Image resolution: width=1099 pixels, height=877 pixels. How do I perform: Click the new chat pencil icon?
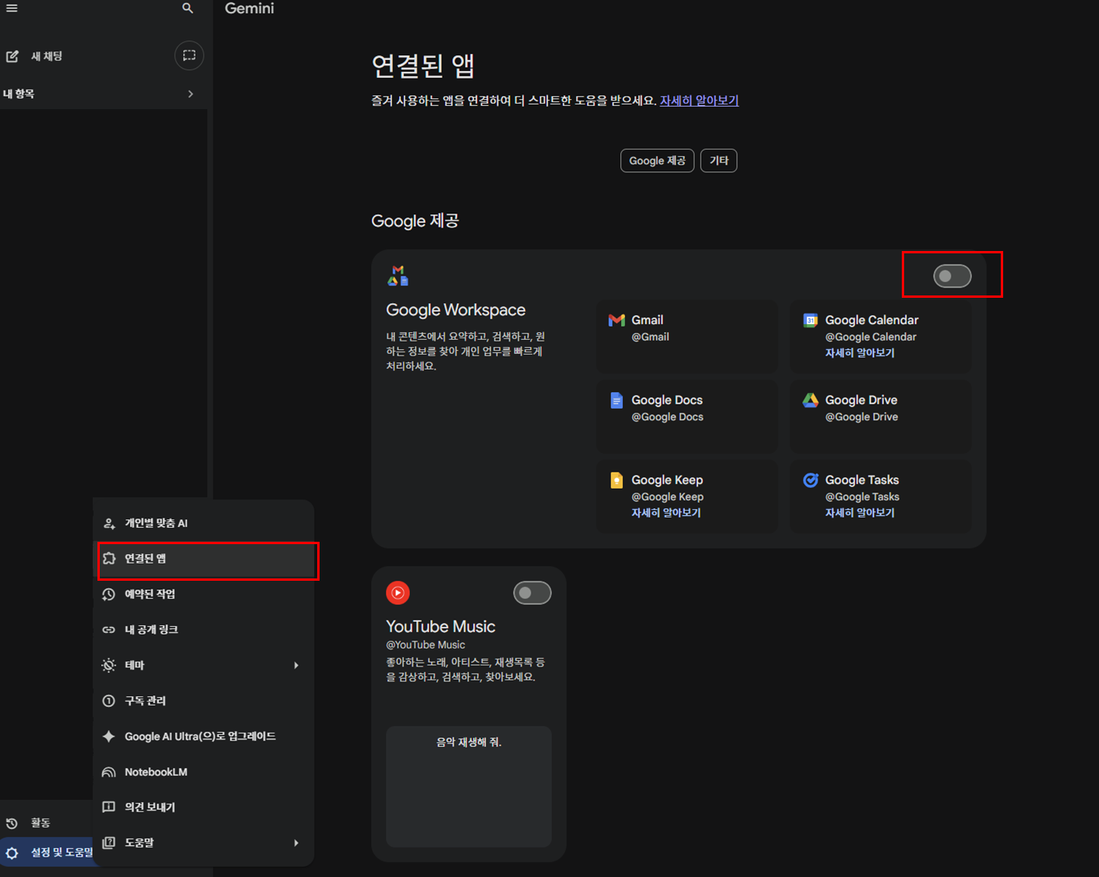click(x=12, y=56)
